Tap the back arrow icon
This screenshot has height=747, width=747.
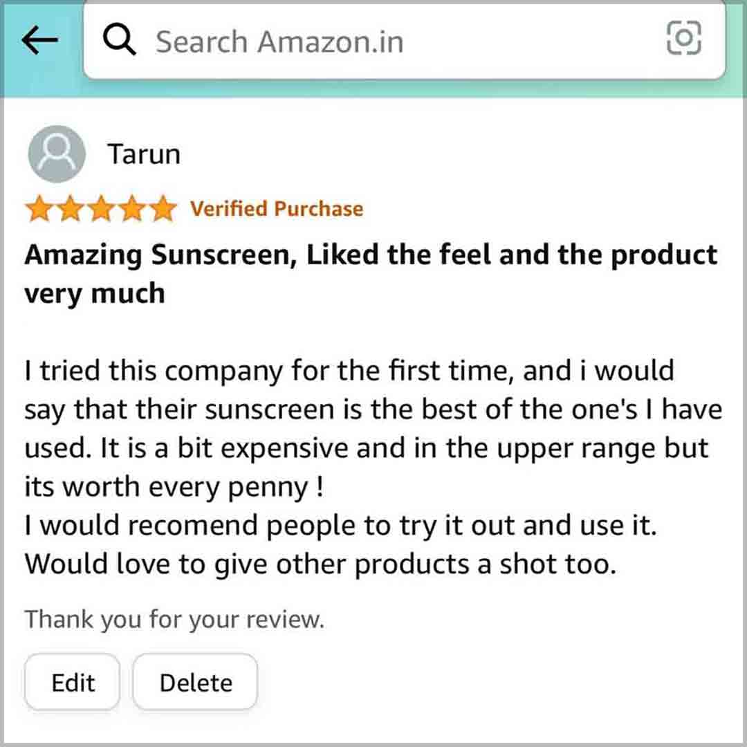[39, 40]
